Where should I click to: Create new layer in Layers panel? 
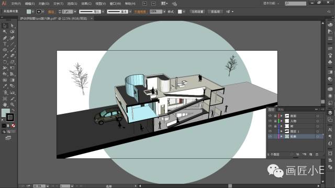(x=310, y=154)
